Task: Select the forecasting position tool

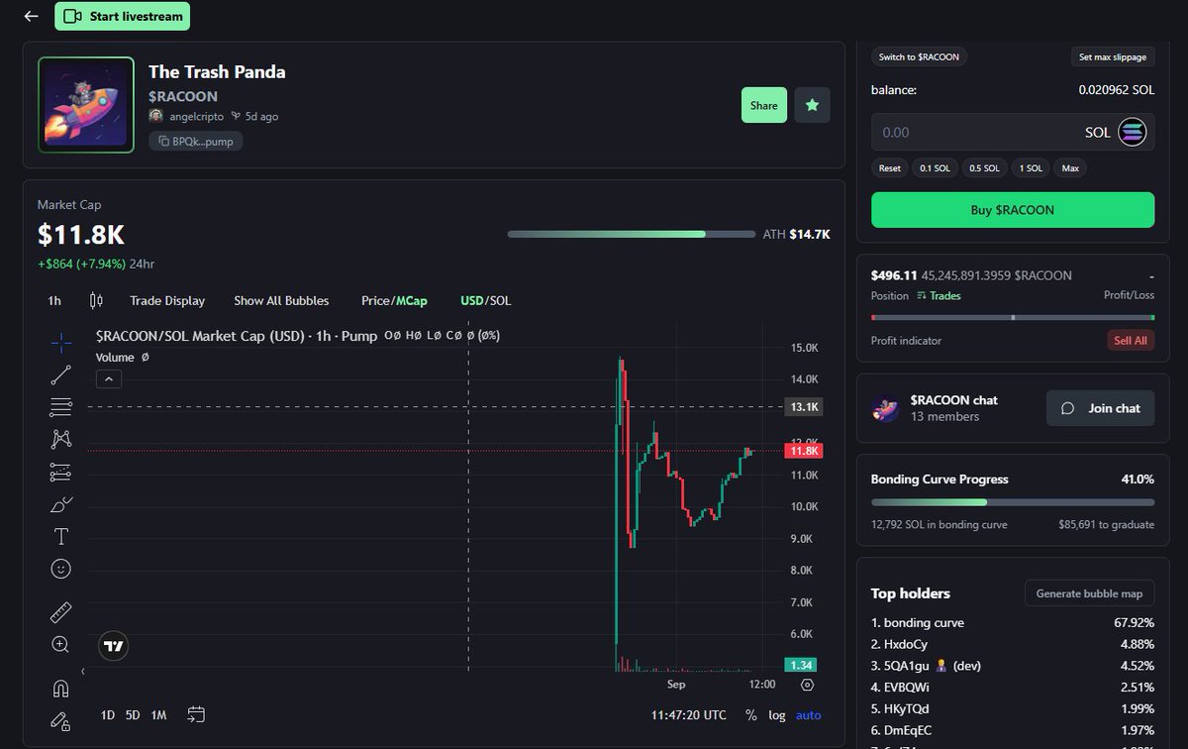Action: [x=60, y=472]
